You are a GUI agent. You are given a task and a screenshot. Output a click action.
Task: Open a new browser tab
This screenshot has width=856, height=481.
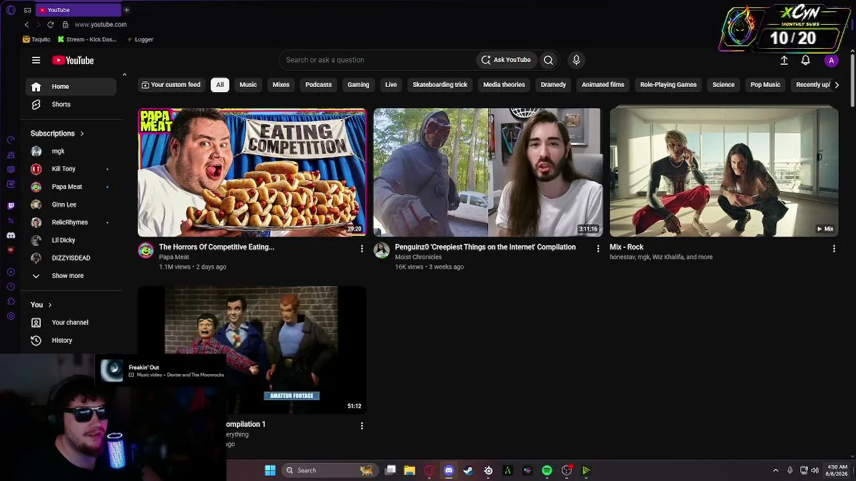[126, 10]
